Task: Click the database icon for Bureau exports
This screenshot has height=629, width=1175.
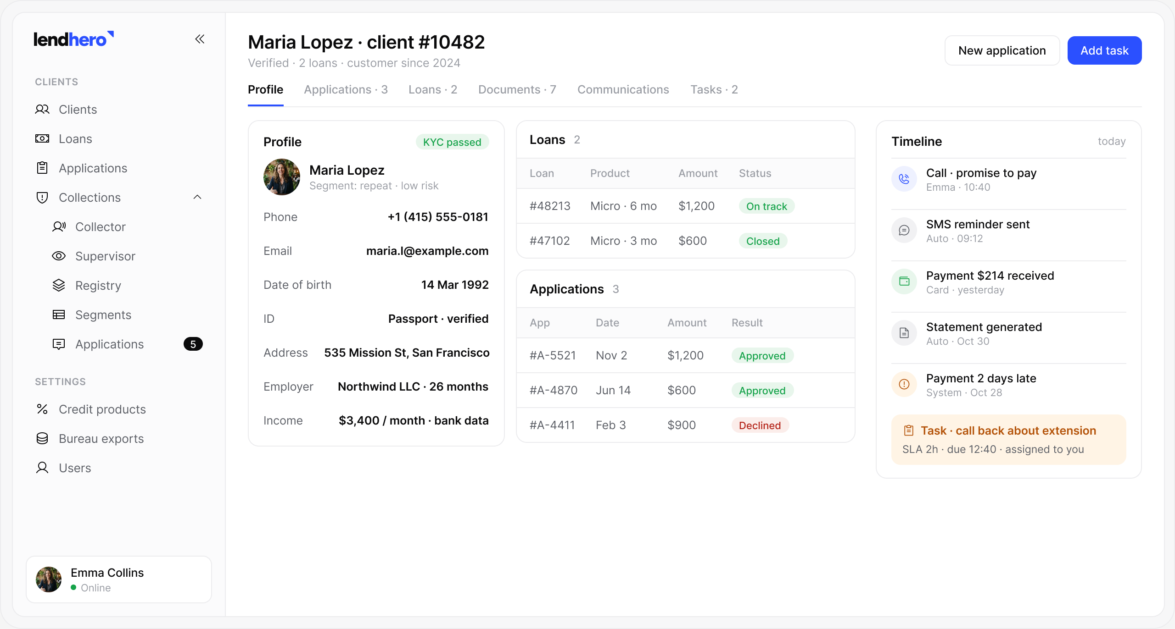Action: tap(42, 439)
